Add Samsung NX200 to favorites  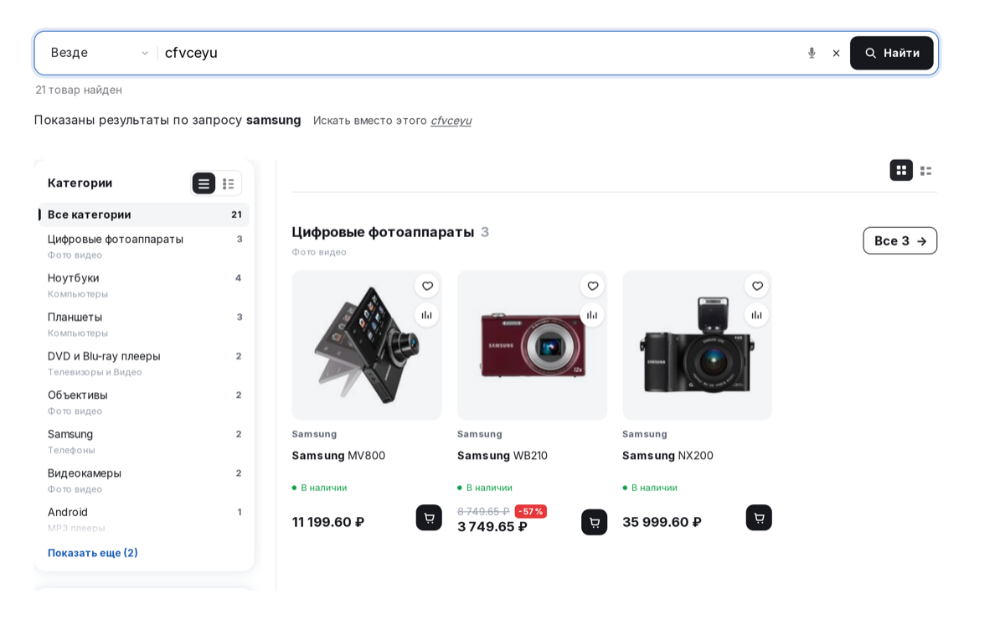(x=757, y=287)
